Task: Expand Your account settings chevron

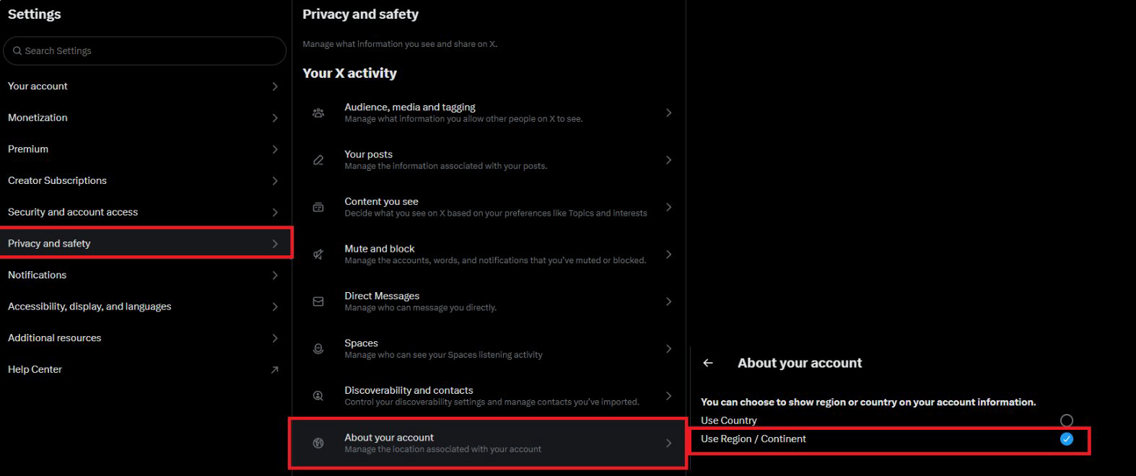Action: (x=275, y=87)
